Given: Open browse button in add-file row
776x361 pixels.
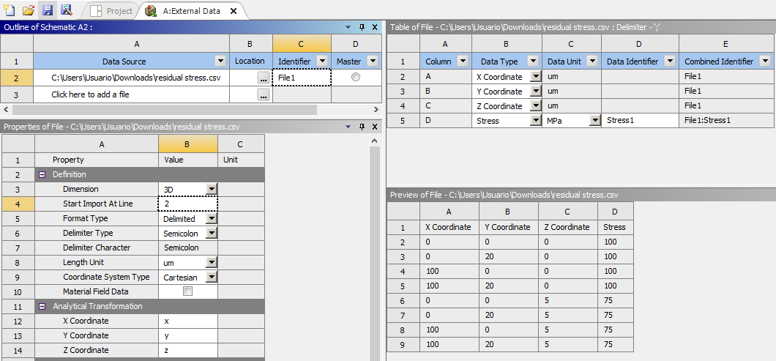Looking at the screenshot, I should click(264, 94).
